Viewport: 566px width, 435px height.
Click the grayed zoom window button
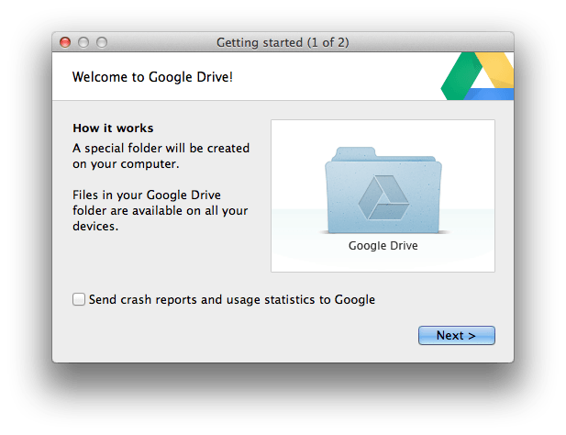[102, 42]
